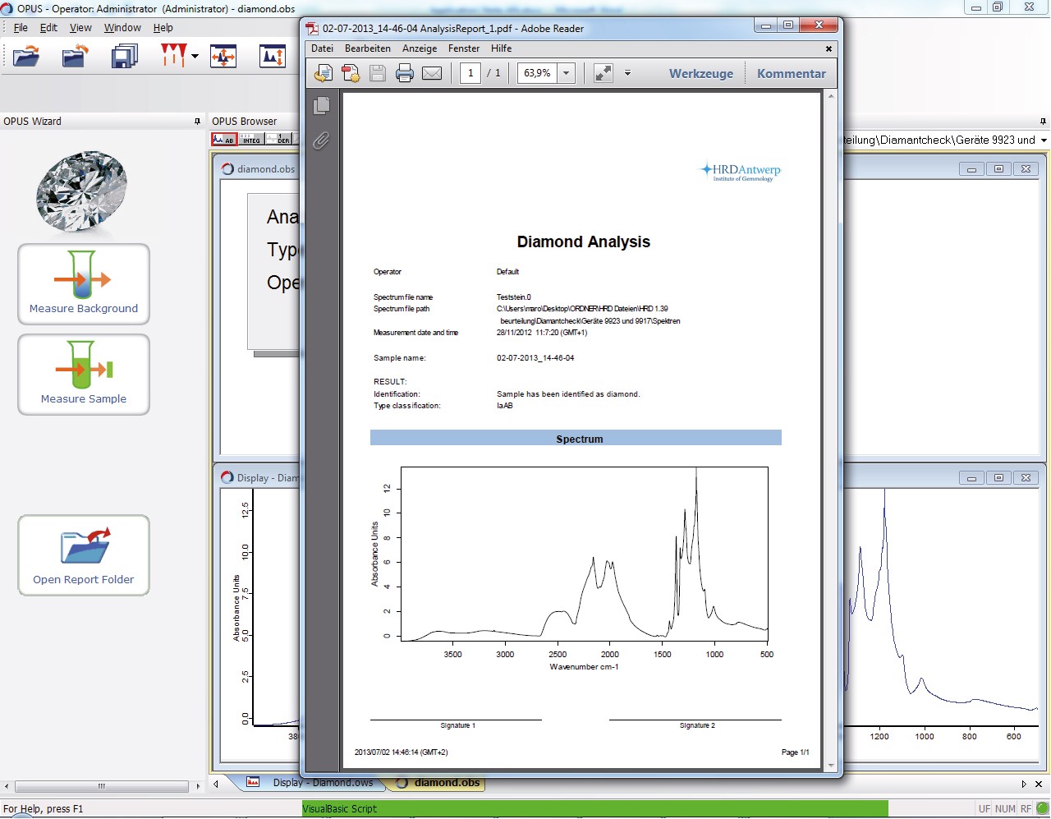The height and width of the screenshot is (819, 1051).
Task: Open the Kommentar pane
Action: click(792, 73)
